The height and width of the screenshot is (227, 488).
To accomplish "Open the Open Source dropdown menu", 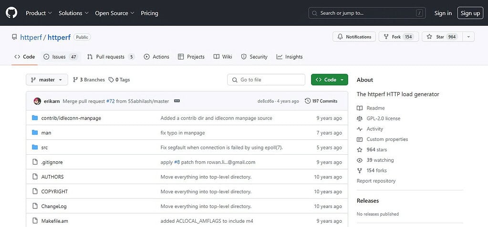I will point(115,13).
